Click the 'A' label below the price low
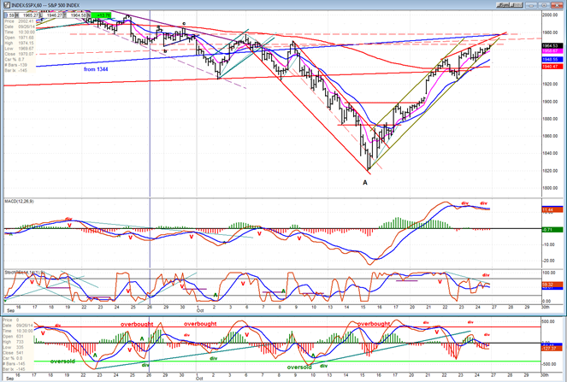Image resolution: width=567 pixels, height=382 pixels. pyautogui.click(x=365, y=183)
